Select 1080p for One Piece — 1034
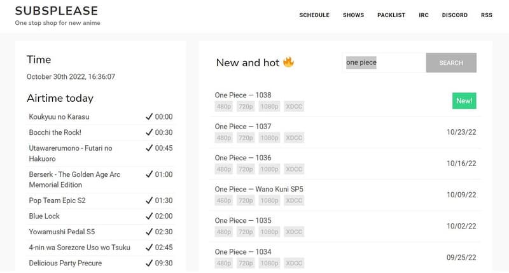 [269, 263]
